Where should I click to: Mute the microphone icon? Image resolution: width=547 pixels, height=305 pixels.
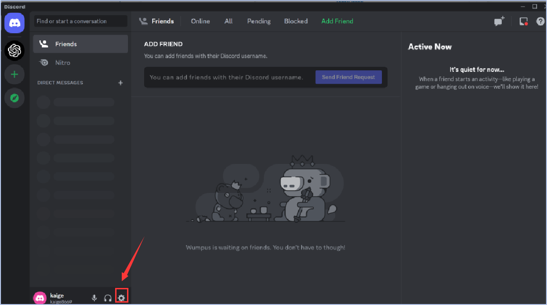pos(94,298)
